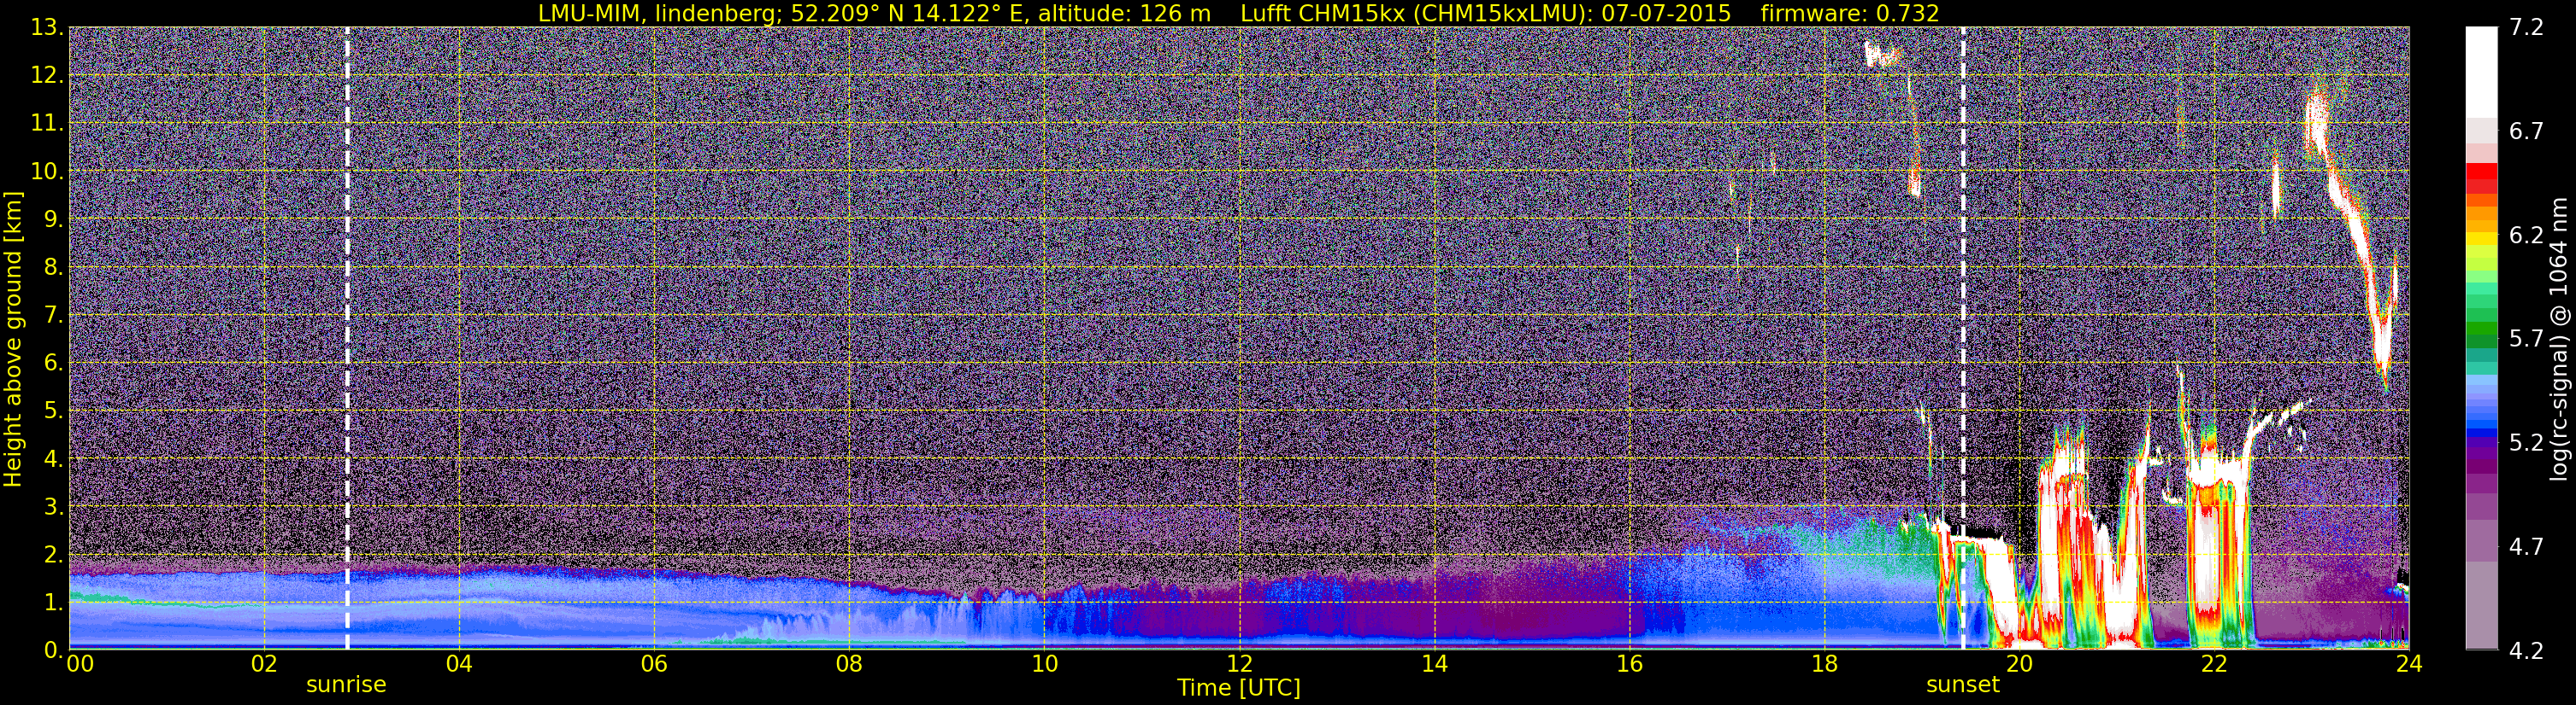Screen dimensions: 2576x705
Task: Click the "10" tick on the time axis
Action: 1044,664
